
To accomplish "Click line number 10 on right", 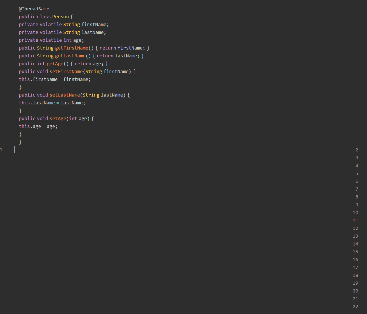I will [355, 213].
